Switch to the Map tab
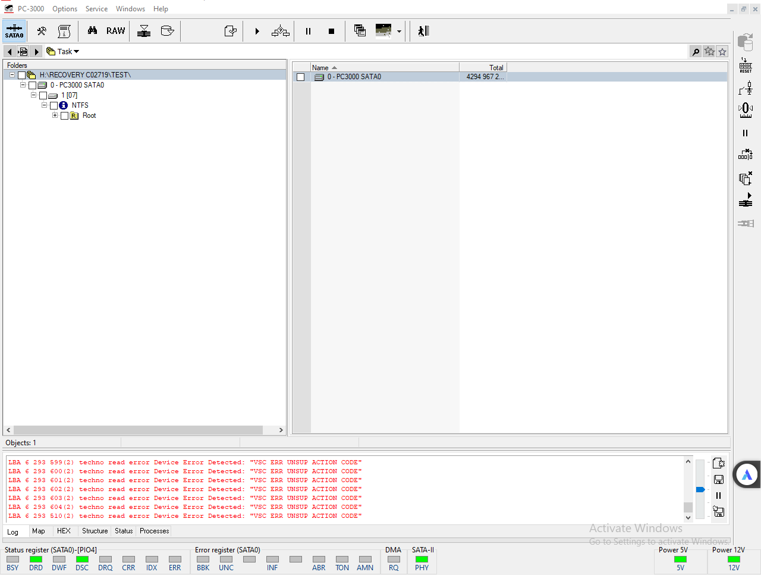 pyautogui.click(x=39, y=531)
